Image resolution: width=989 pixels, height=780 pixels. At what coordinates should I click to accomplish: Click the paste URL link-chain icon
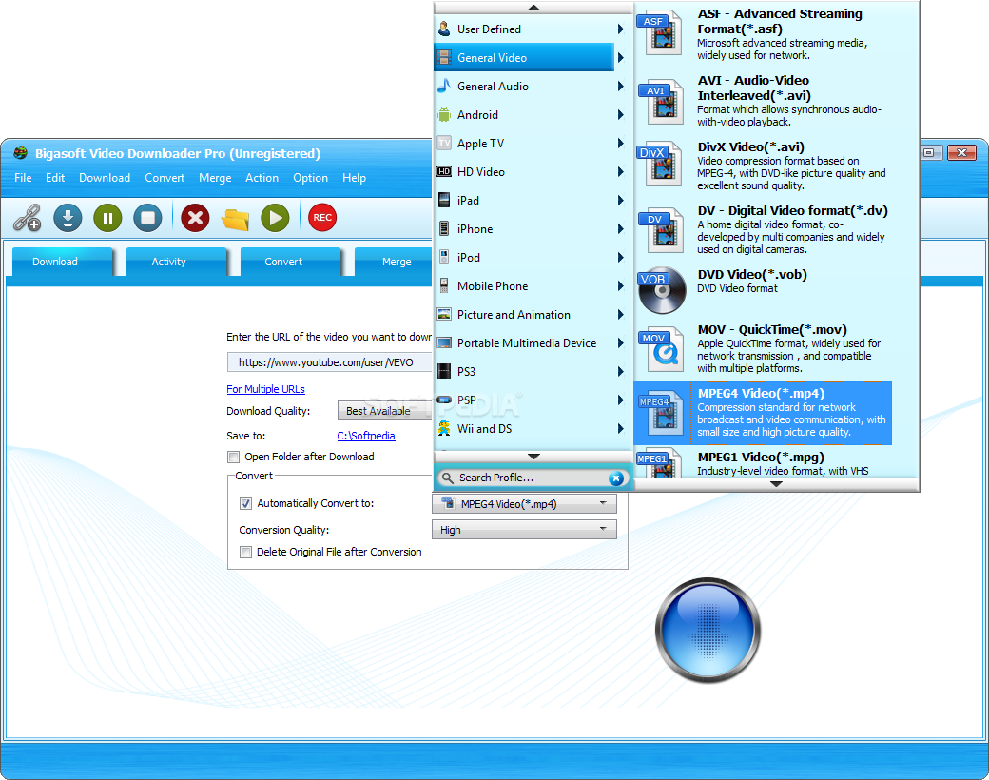point(28,218)
